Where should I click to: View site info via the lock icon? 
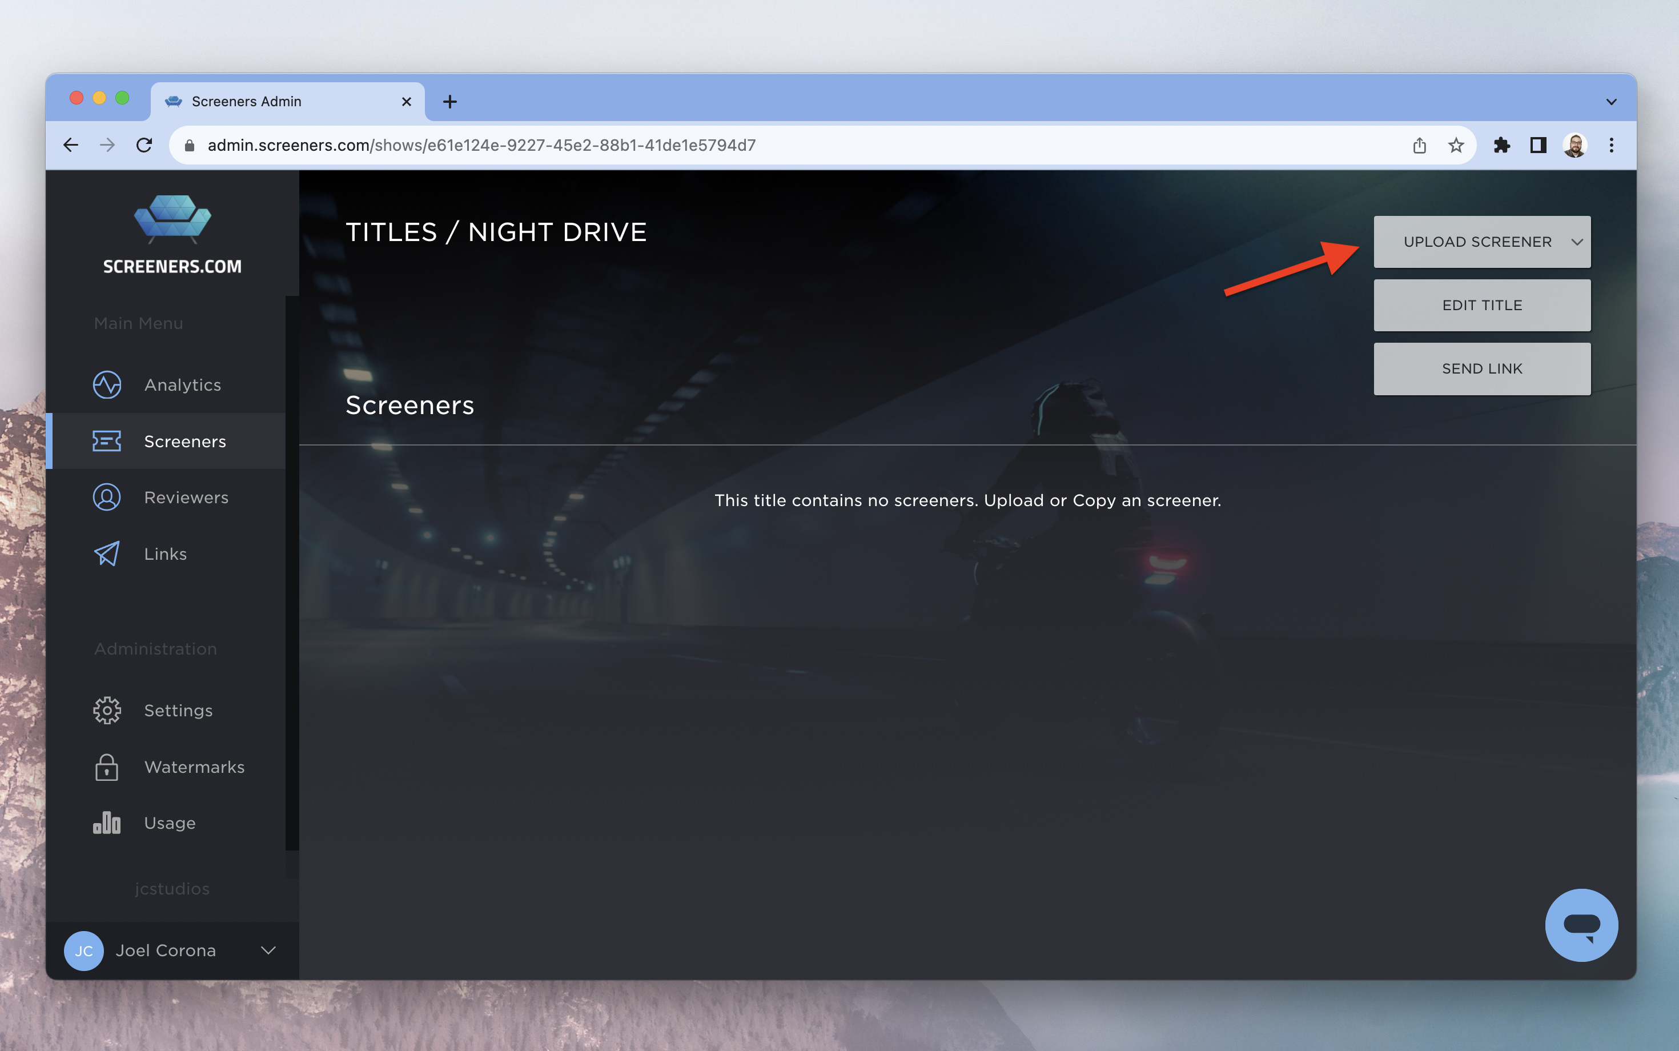(x=189, y=145)
